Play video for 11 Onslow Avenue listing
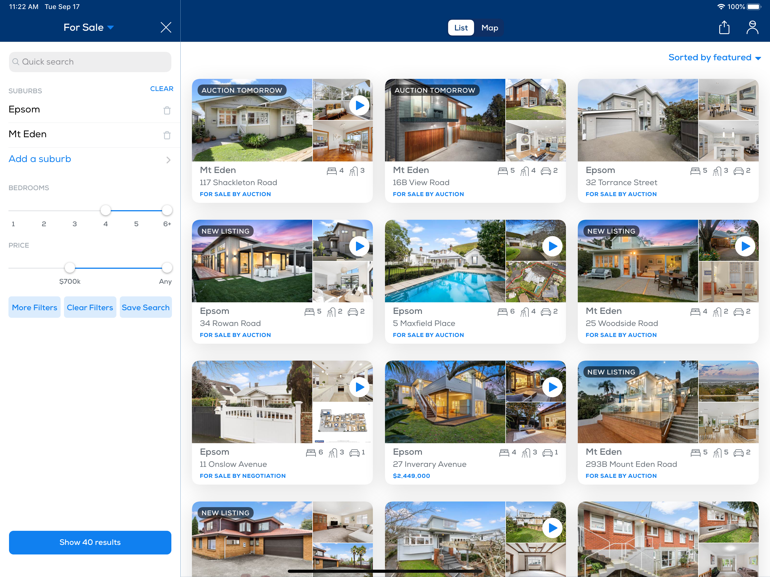Viewport: 770px width, 577px height. click(360, 387)
